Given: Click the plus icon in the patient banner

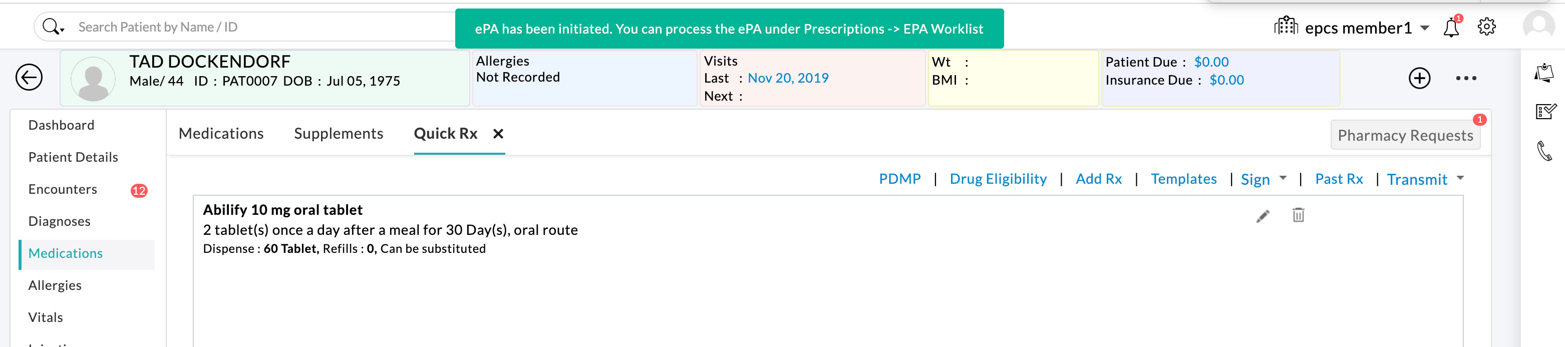Looking at the screenshot, I should coord(1420,78).
